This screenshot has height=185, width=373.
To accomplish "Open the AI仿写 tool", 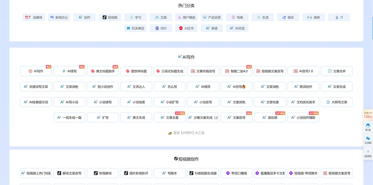I will click(236, 87).
